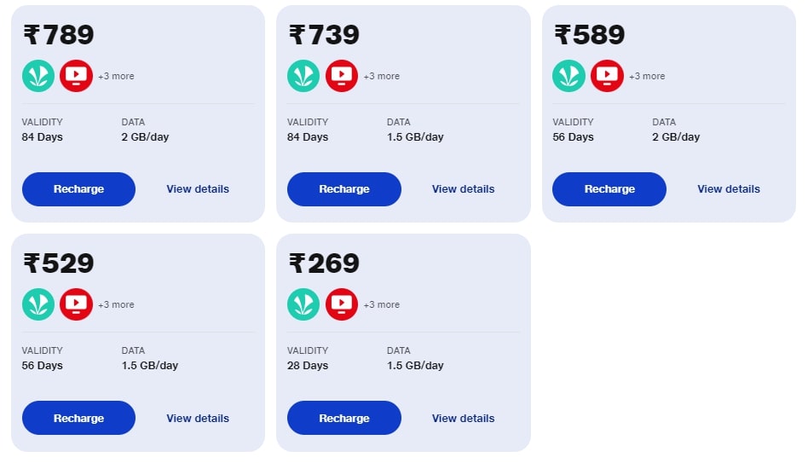Recharge with the ₹789 plan
Screen dimensions: 808x463
78,189
